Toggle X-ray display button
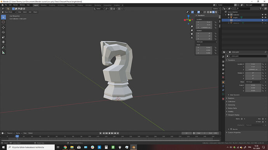The width and height of the screenshot is (268, 150). coord(205,12)
